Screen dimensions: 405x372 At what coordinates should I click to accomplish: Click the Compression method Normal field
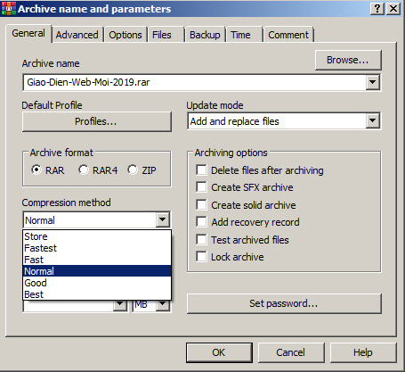point(90,220)
